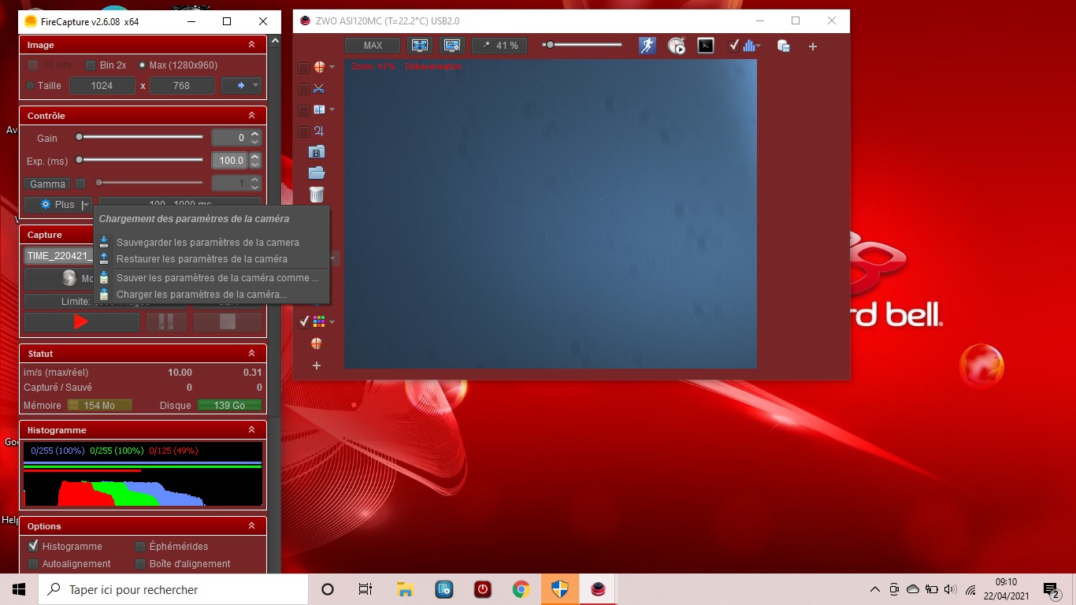Click the Gamma button
Image resolution: width=1076 pixels, height=605 pixels.
click(x=47, y=184)
